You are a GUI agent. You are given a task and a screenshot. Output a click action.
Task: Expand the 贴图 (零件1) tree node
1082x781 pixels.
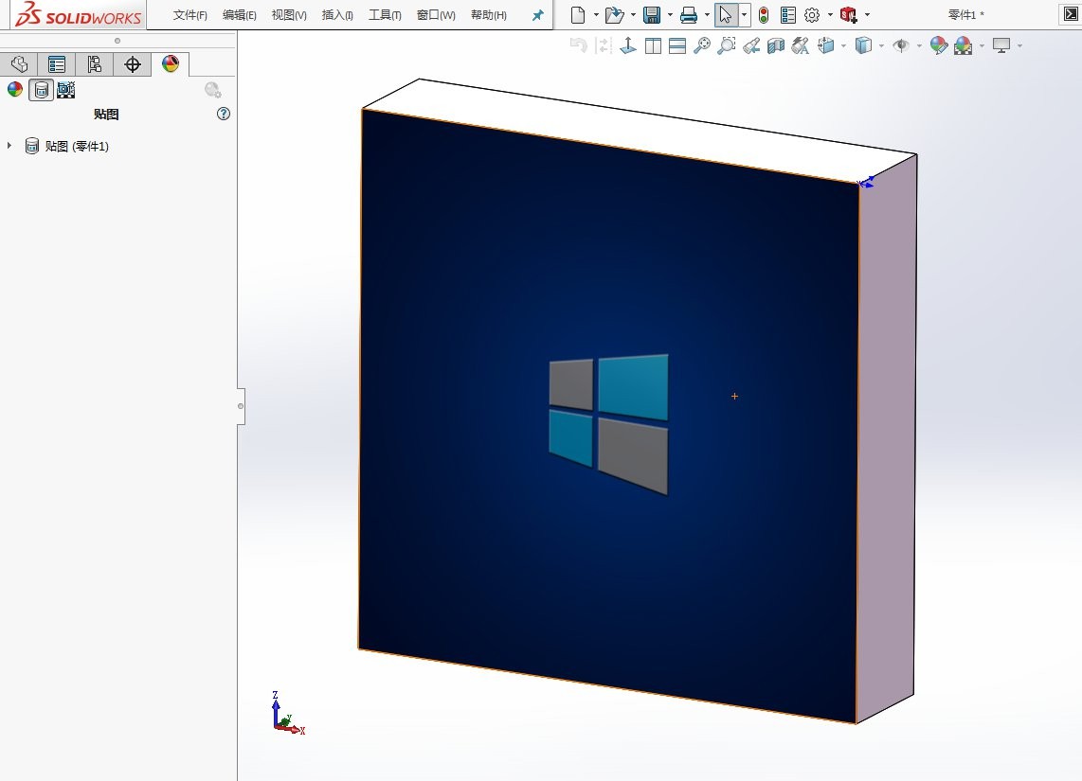click(x=9, y=146)
